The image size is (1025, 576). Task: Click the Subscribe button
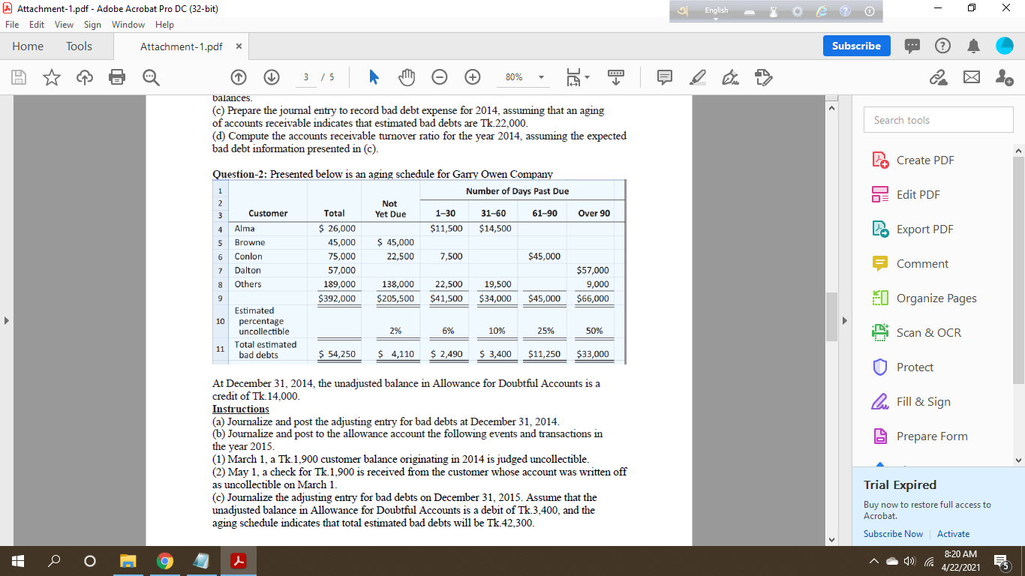pyautogui.click(x=856, y=46)
